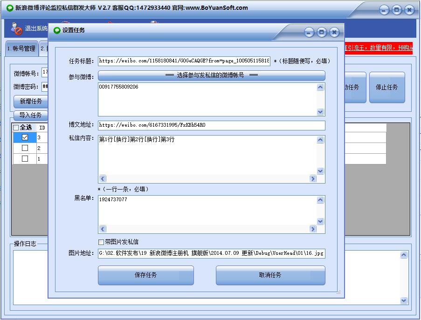Click 选择参与发私信的微博帐号 button
This screenshot has width=421, height=320.
[x=212, y=75]
